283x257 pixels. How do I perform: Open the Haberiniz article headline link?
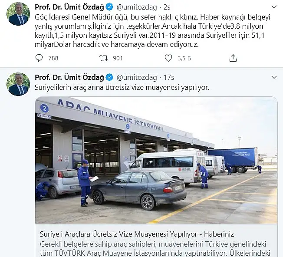pyautogui.click(x=137, y=234)
